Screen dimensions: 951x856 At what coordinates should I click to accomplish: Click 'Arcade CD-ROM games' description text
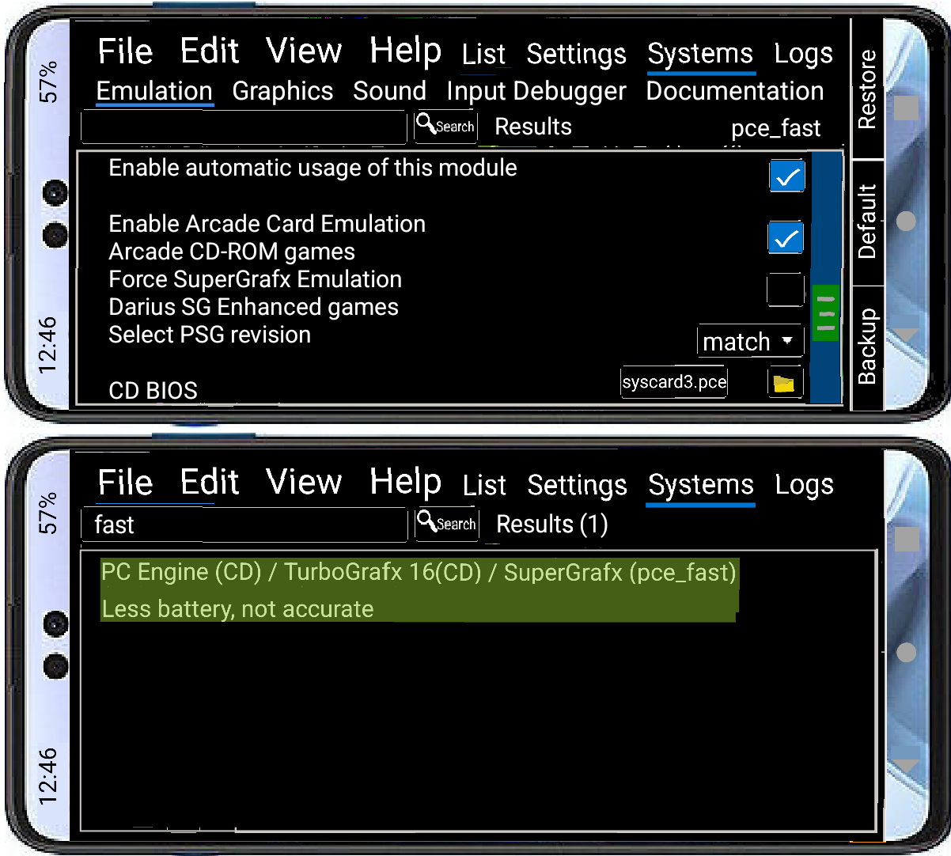click(x=232, y=252)
